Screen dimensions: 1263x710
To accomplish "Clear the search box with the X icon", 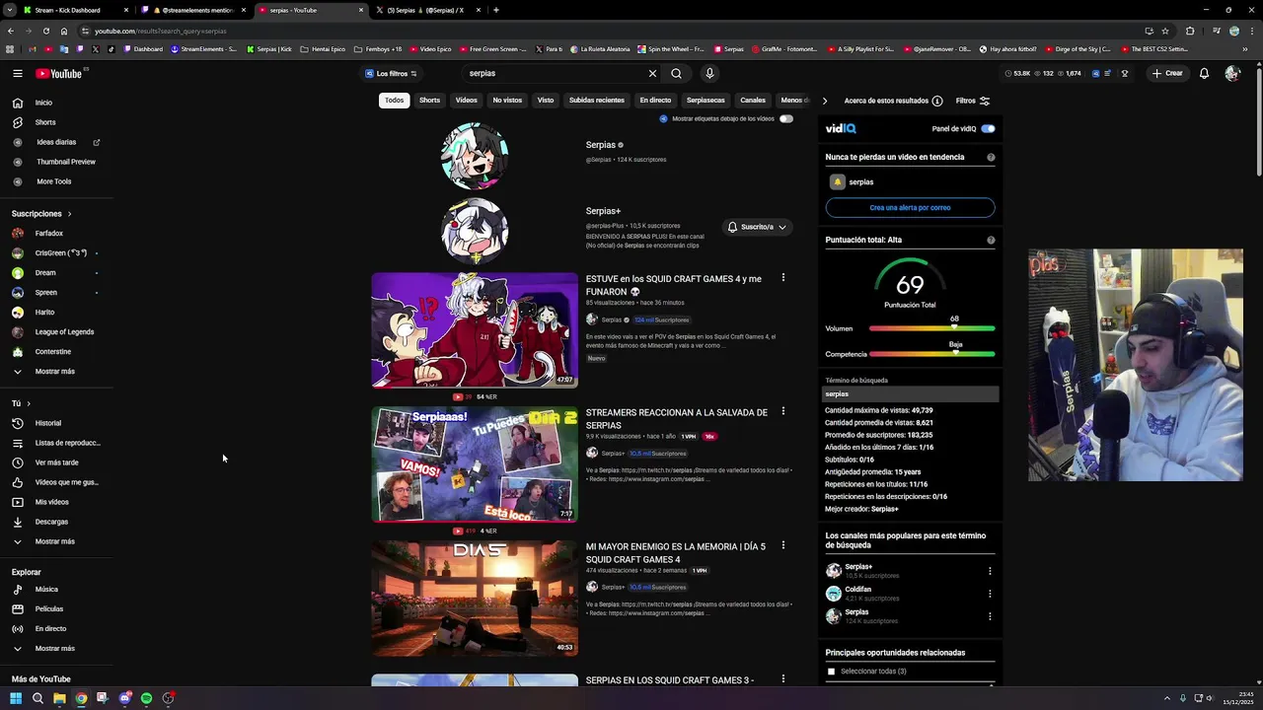I will pos(652,73).
